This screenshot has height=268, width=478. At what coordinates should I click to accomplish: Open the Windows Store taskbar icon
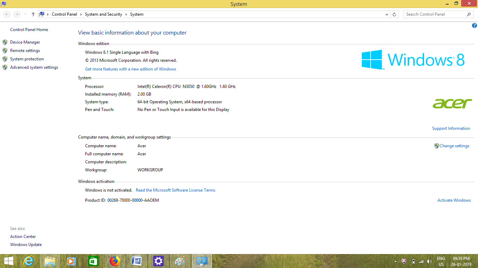(93, 261)
